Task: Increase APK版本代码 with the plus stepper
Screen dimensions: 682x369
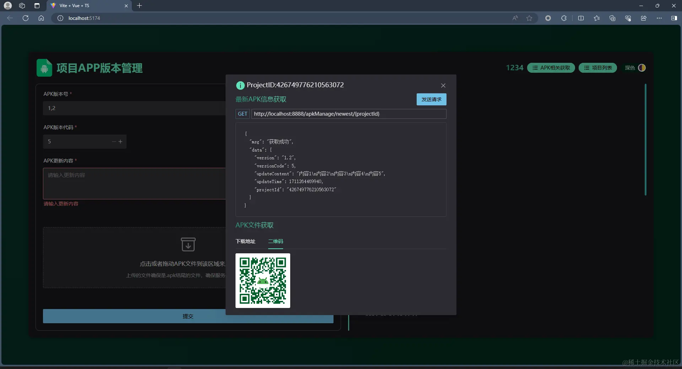Action: 120,142
